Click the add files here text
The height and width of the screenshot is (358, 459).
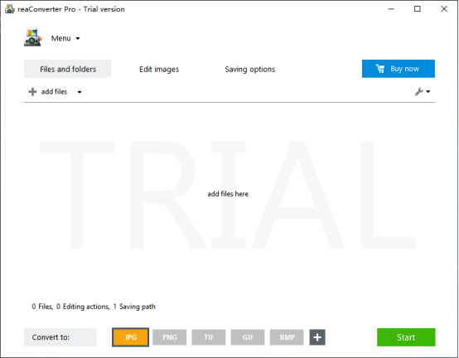[228, 194]
